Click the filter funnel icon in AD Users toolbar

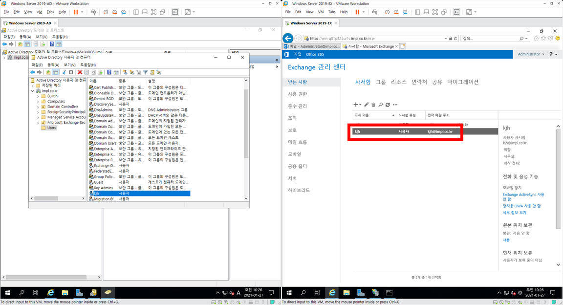pos(146,72)
